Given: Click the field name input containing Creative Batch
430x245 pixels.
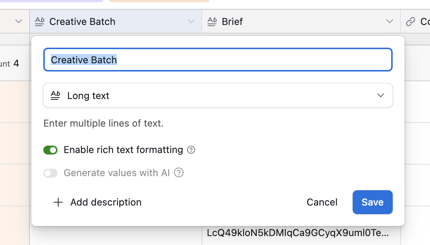Looking at the screenshot, I should tap(218, 60).
